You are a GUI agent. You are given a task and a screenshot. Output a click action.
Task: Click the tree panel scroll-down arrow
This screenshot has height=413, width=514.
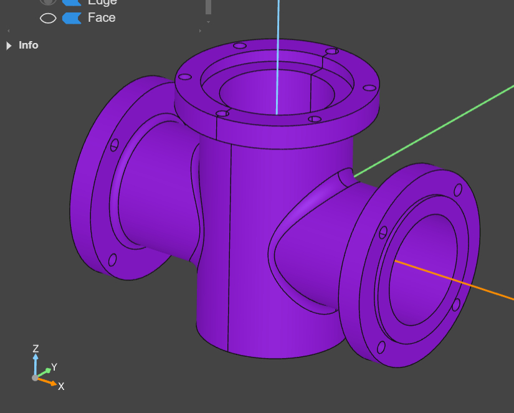pyautogui.click(x=208, y=22)
